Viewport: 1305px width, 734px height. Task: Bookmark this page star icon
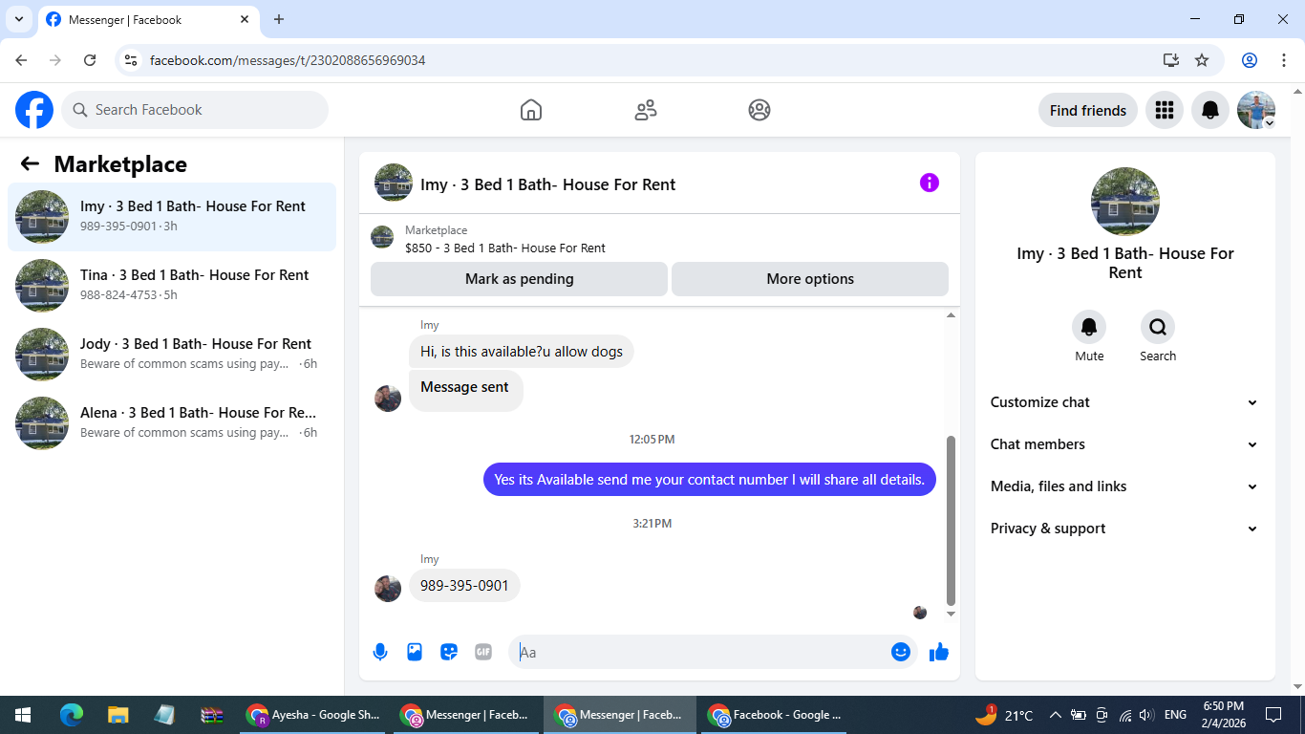click(1202, 60)
